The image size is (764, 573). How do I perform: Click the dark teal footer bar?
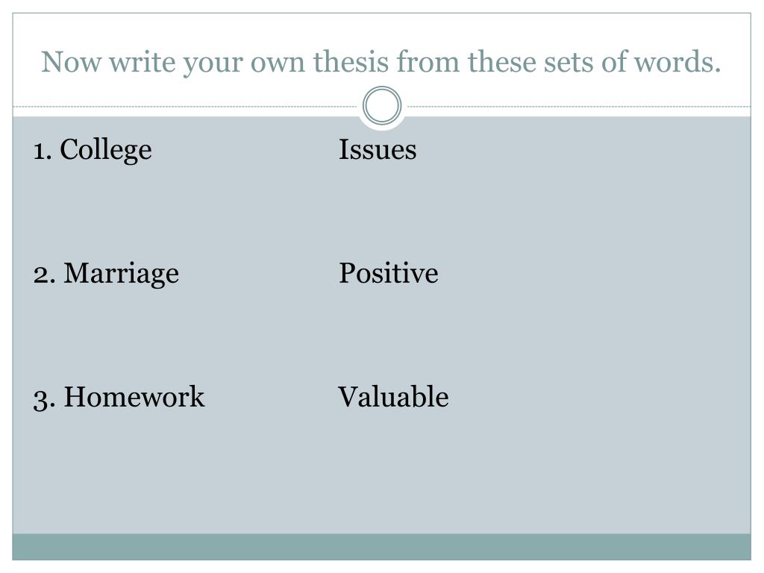(x=381, y=547)
